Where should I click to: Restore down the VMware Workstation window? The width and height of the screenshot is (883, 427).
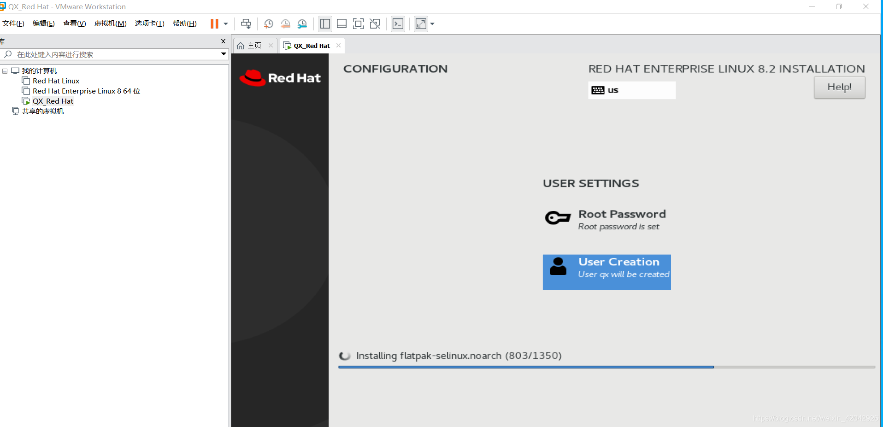[839, 6]
